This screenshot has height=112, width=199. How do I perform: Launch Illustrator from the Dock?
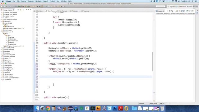click(x=98, y=108)
